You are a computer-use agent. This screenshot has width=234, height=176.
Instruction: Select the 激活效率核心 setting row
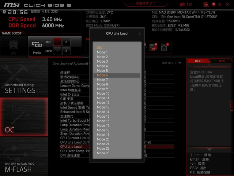click(117, 81)
